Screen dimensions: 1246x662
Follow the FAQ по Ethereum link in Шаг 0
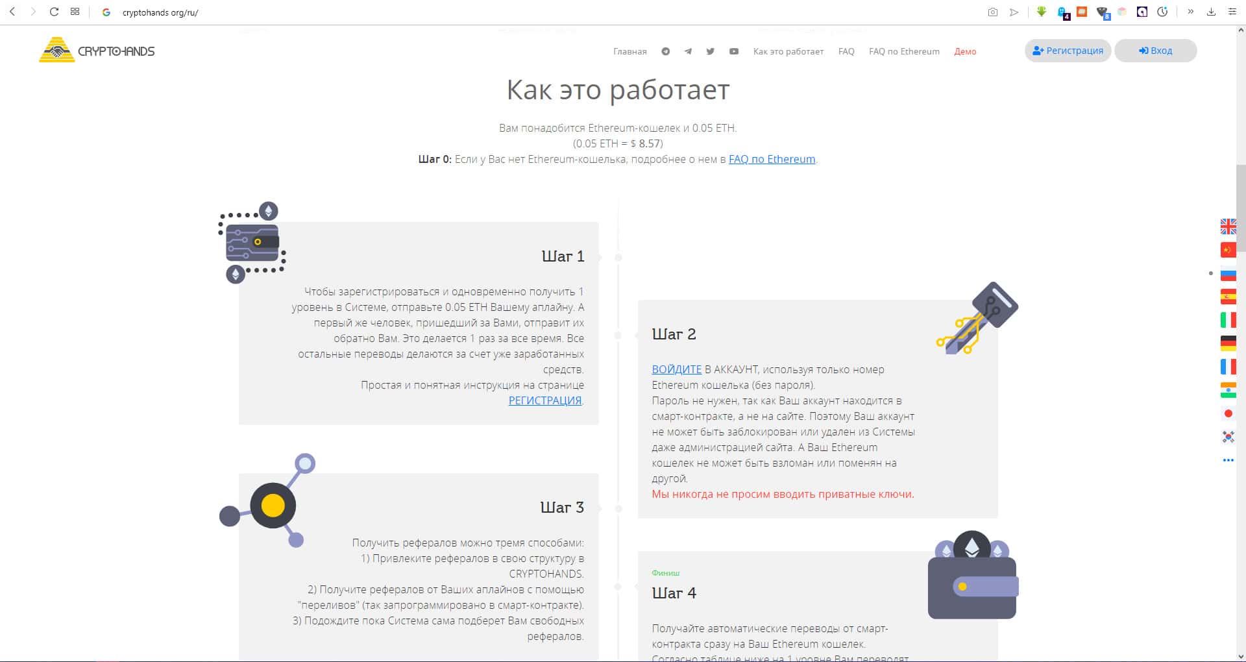[x=772, y=159]
